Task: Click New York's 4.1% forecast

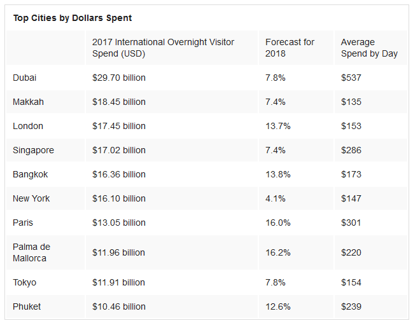Action: point(276,198)
